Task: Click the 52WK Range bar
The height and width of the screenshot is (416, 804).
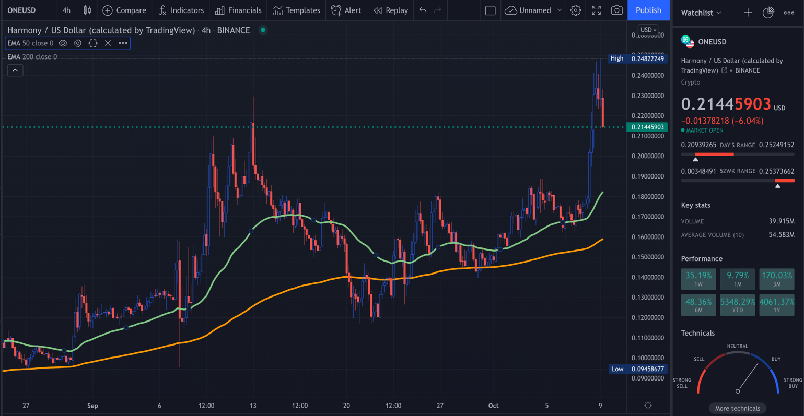Action: click(x=738, y=181)
